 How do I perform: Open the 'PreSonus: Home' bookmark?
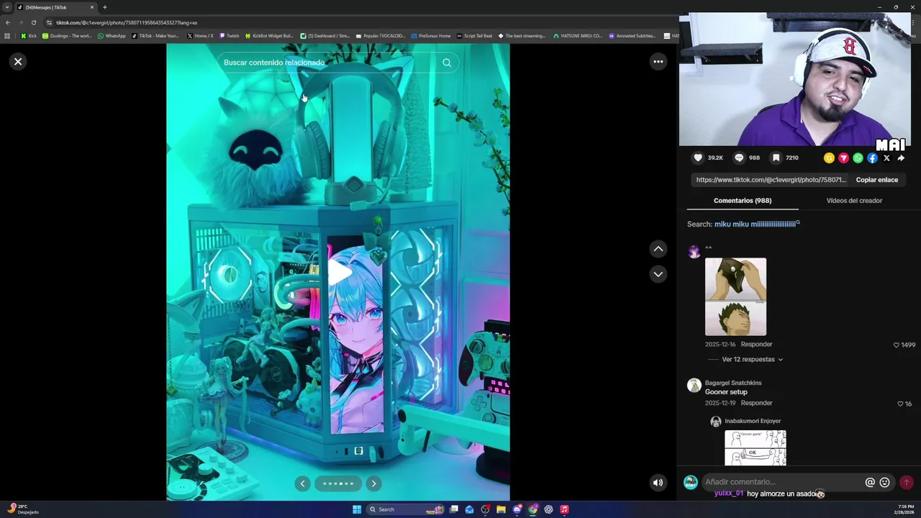click(x=431, y=36)
